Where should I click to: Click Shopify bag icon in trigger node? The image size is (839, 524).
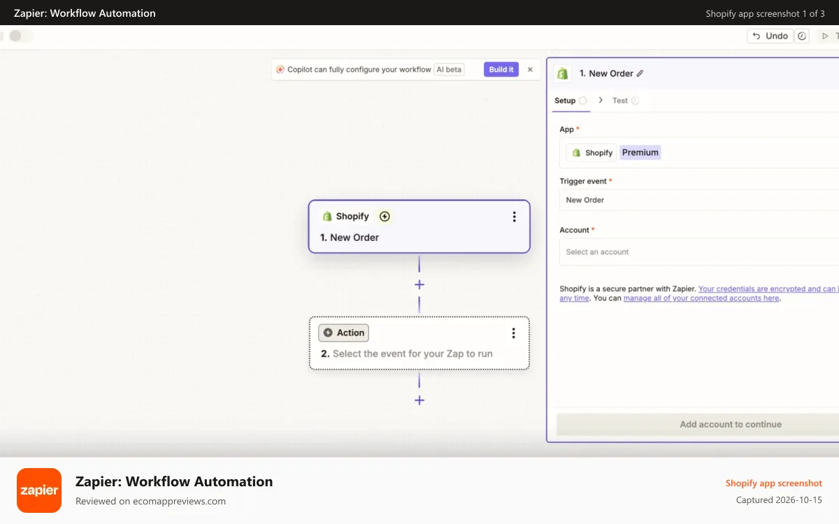click(x=327, y=217)
